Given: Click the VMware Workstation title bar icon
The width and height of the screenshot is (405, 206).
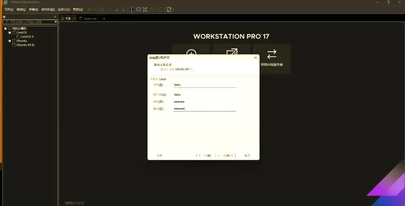Looking at the screenshot, I should (6, 2).
